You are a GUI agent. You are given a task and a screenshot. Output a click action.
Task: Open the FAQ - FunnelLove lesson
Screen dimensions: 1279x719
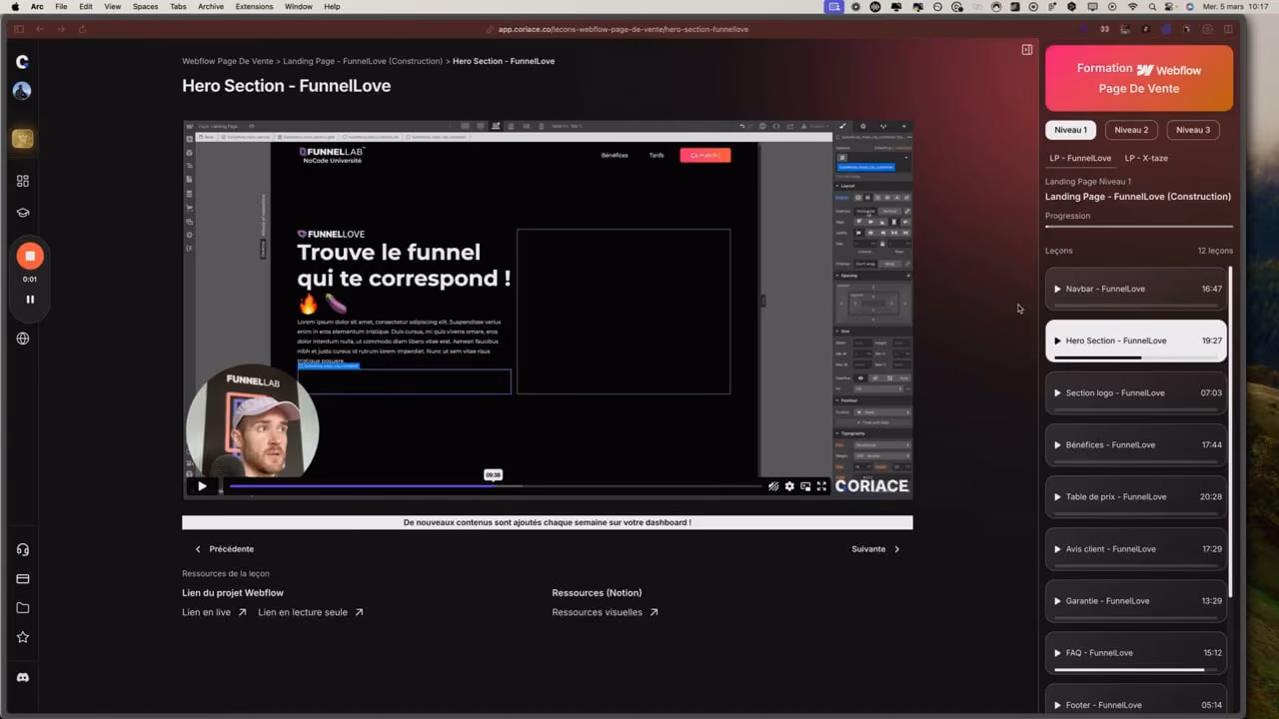click(1136, 652)
